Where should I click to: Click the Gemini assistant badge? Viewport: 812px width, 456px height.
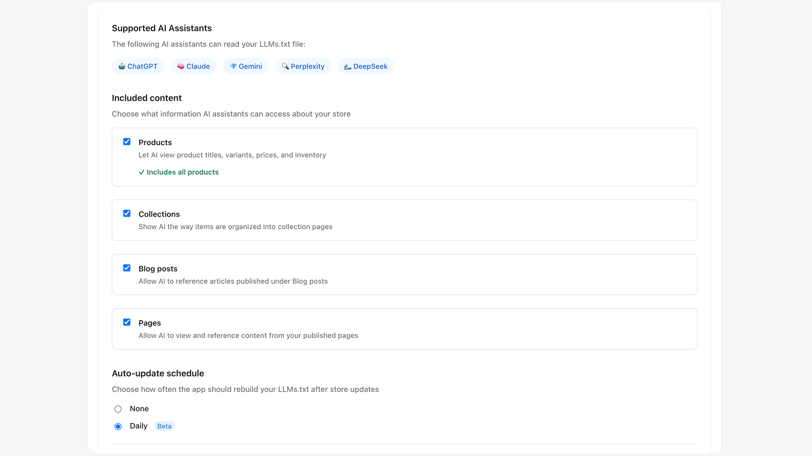246,66
